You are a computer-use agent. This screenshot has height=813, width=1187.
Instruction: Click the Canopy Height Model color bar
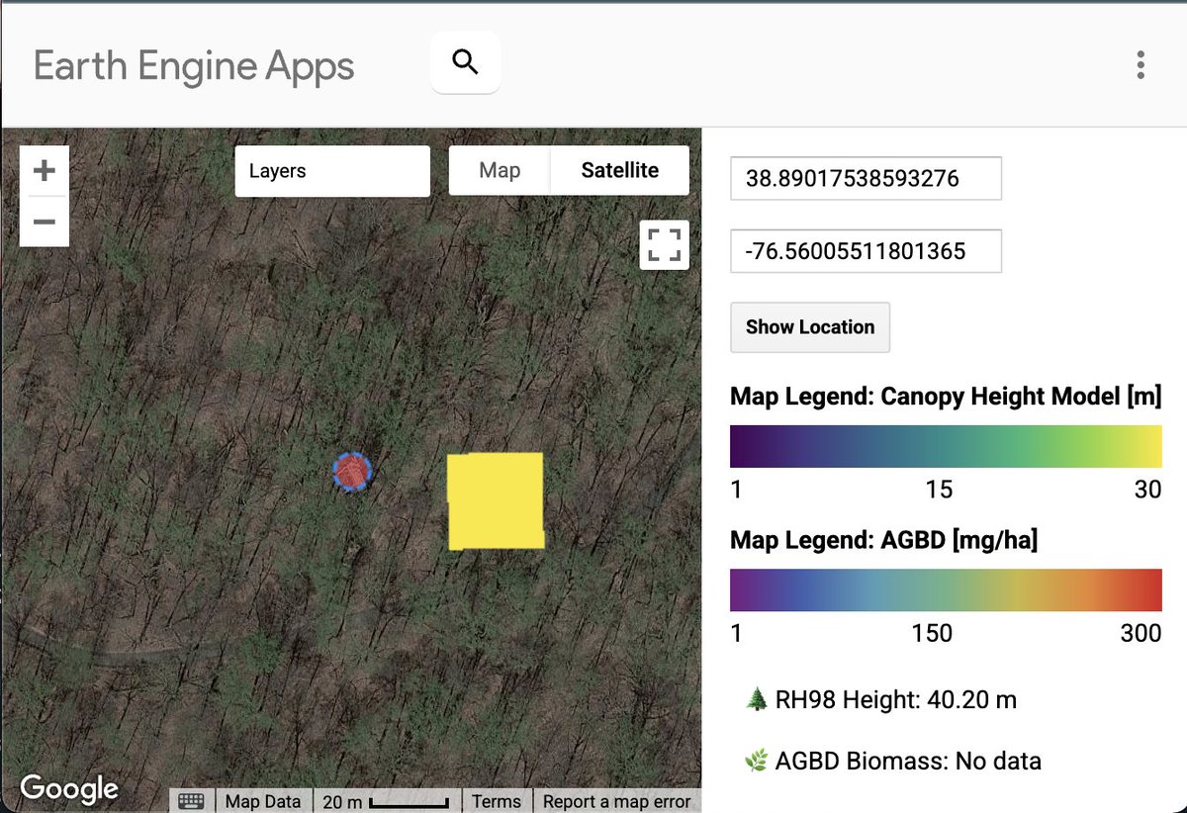pos(946,446)
